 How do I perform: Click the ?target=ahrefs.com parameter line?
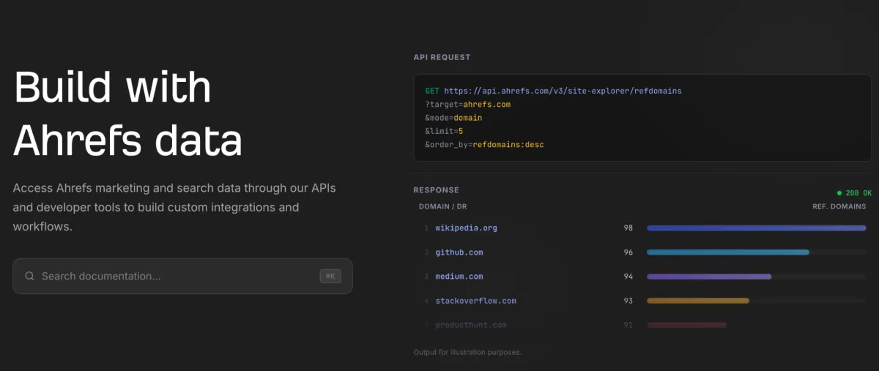(x=467, y=105)
